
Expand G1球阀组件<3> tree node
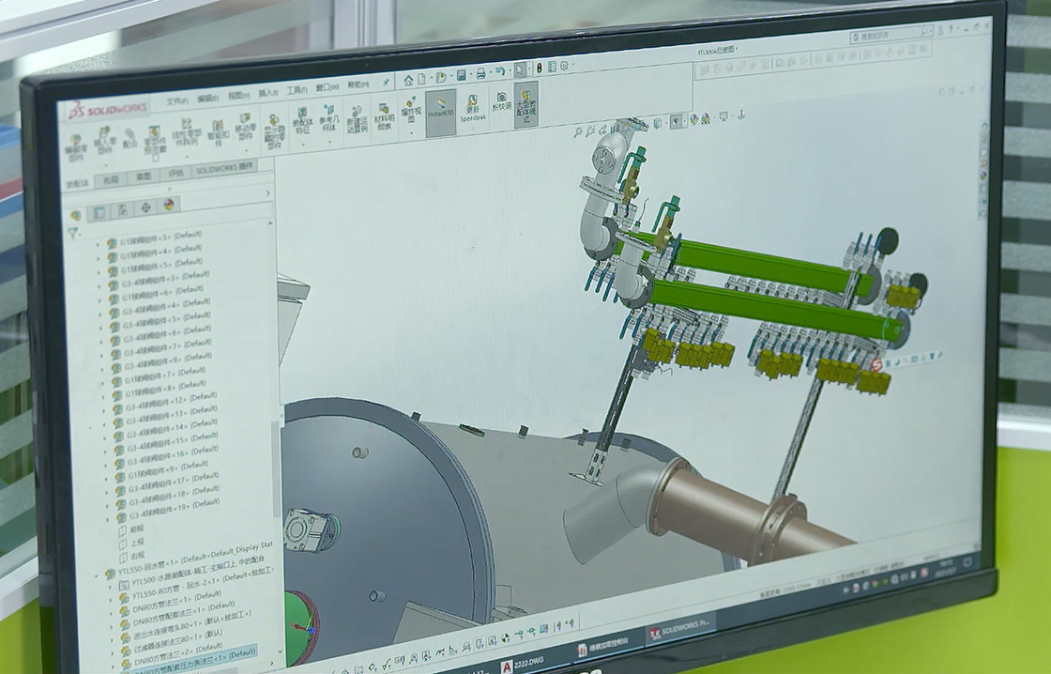point(99,243)
